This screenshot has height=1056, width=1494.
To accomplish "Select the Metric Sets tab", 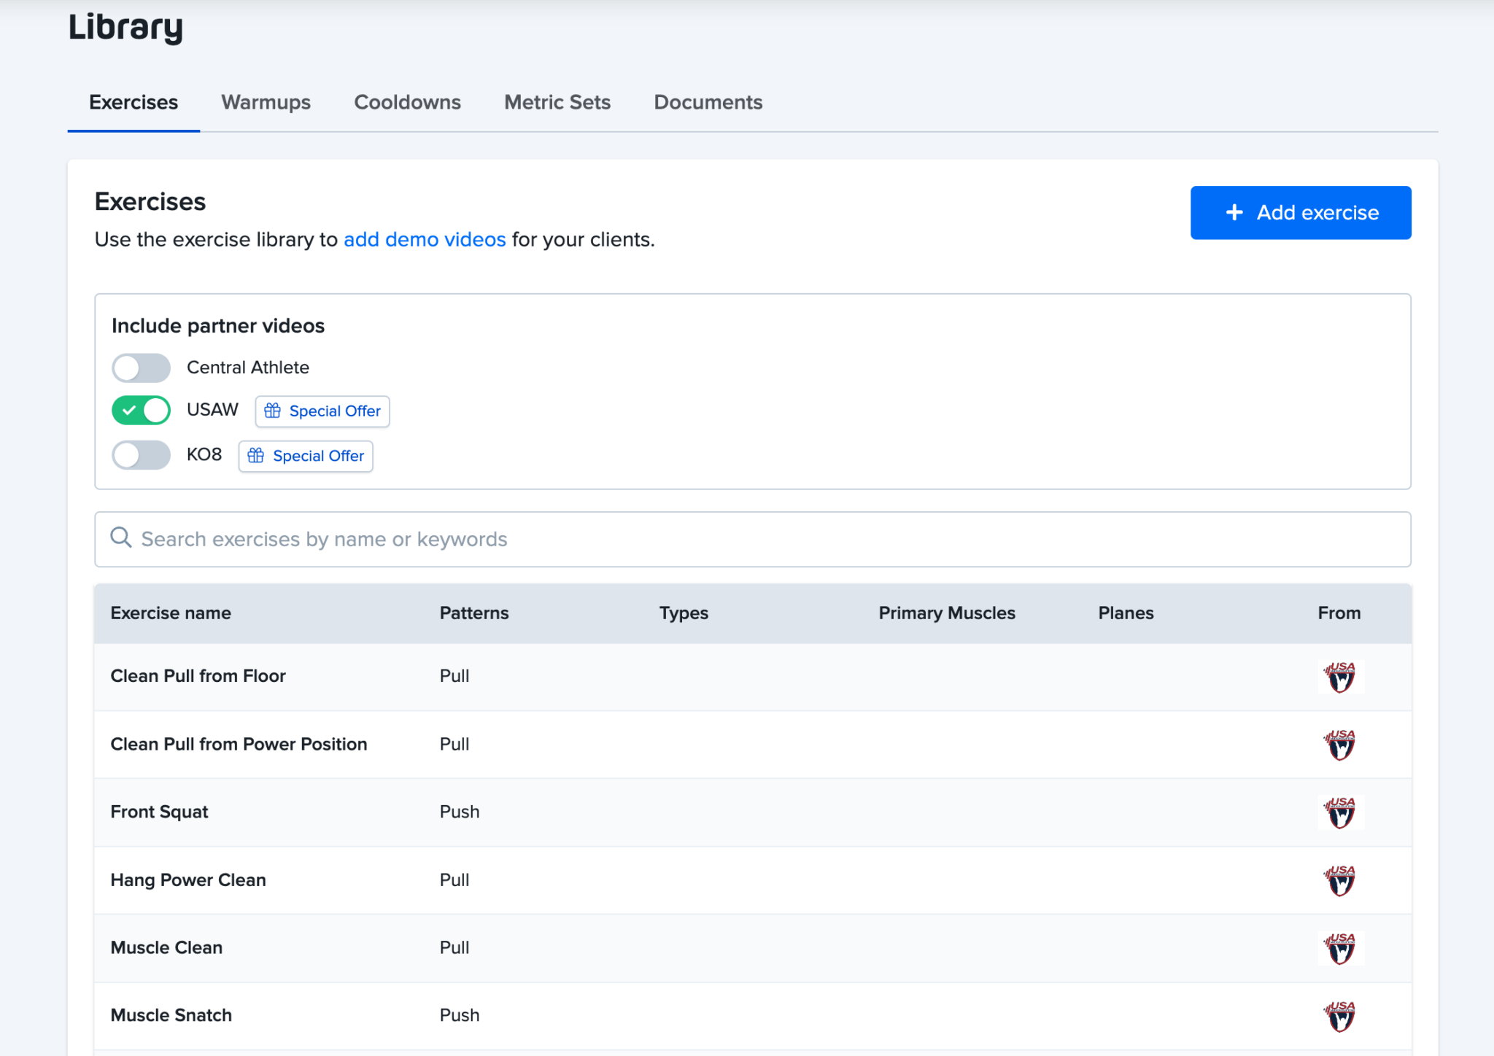I will click(557, 102).
